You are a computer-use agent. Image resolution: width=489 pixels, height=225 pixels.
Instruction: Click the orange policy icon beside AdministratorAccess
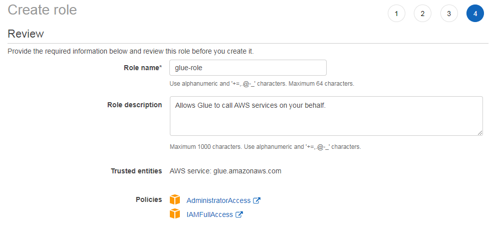tap(175, 200)
